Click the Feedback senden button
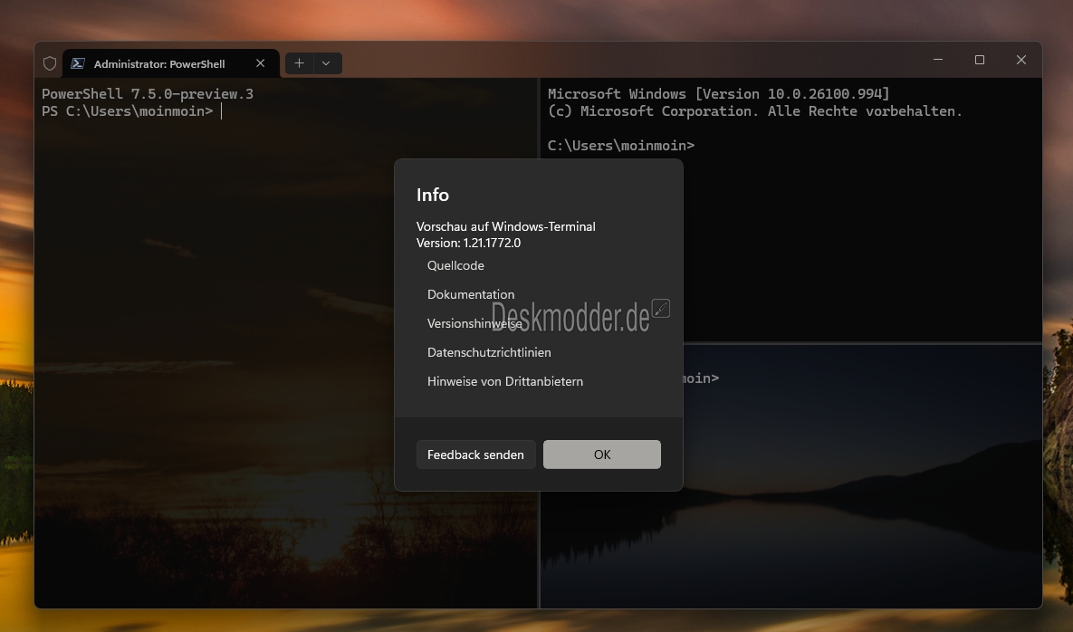This screenshot has height=632, width=1073. coord(475,455)
